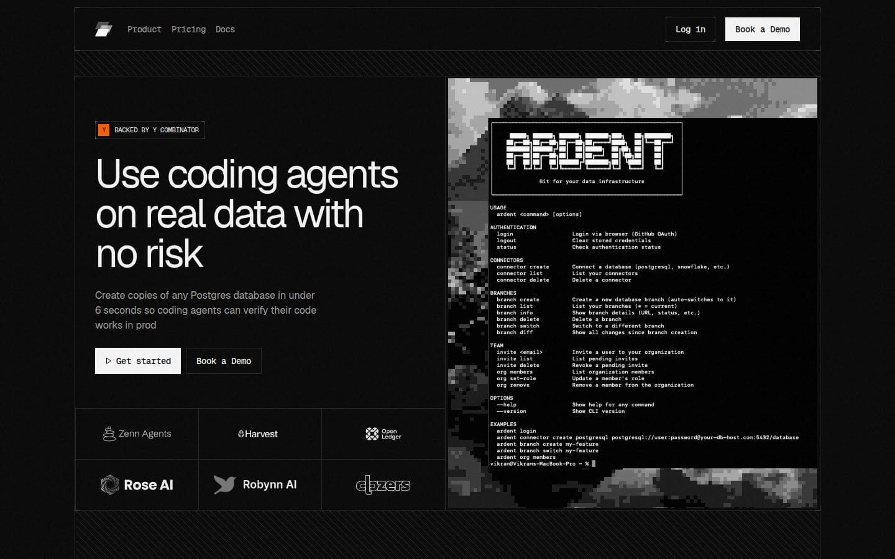895x559 pixels.
Task: Click the paragraph 'Create copies of any Postgres database'
Action: point(206,310)
